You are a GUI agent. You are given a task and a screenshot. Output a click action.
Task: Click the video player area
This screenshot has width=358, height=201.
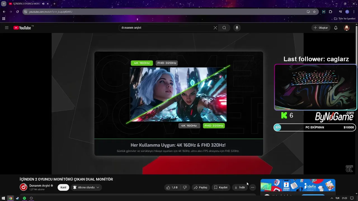[177, 104]
